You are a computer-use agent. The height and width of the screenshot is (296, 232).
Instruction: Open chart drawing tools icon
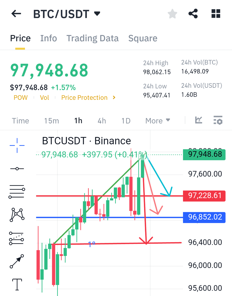coord(199,120)
